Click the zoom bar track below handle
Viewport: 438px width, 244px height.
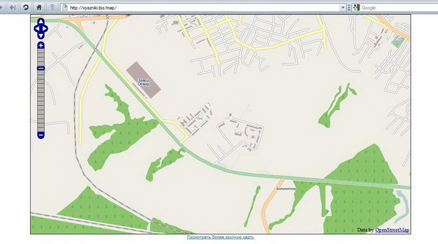41,101
